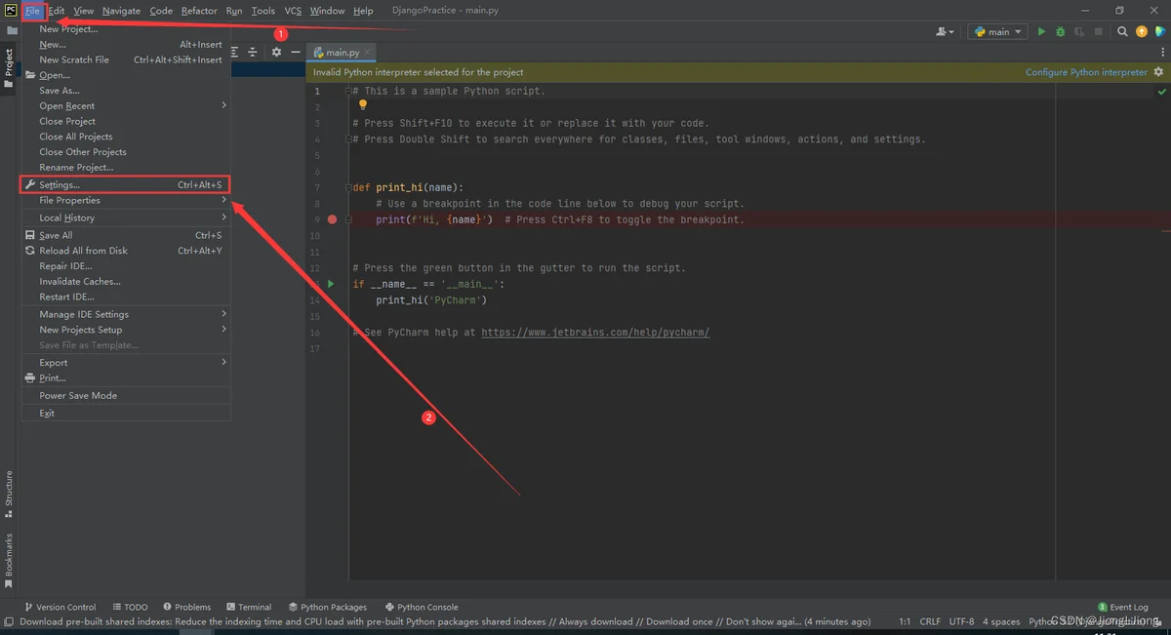
Task: Expand New Projects Setup submenu
Action: click(x=125, y=330)
